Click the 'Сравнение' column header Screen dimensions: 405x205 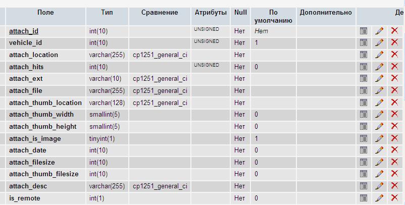[160, 13]
